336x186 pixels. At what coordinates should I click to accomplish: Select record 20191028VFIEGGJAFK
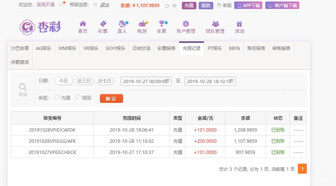(52, 141)
